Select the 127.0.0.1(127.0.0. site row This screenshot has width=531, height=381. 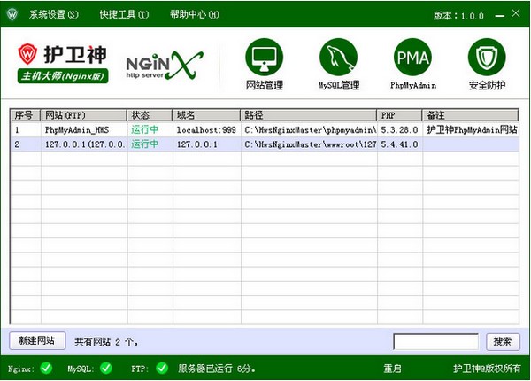[265, 144]
